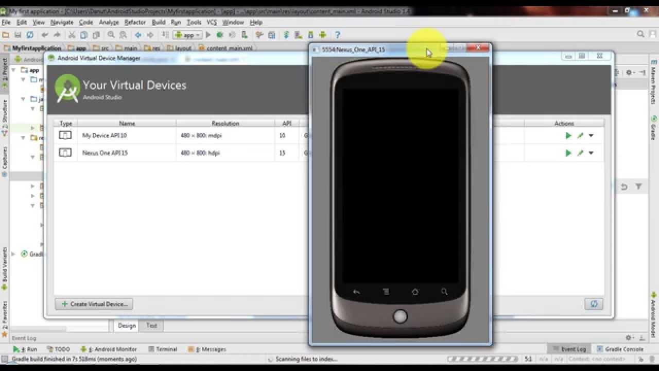Open the 0: Messages tool window
Viewport: 659px width, 371px height.
click(x=207, y=349)
